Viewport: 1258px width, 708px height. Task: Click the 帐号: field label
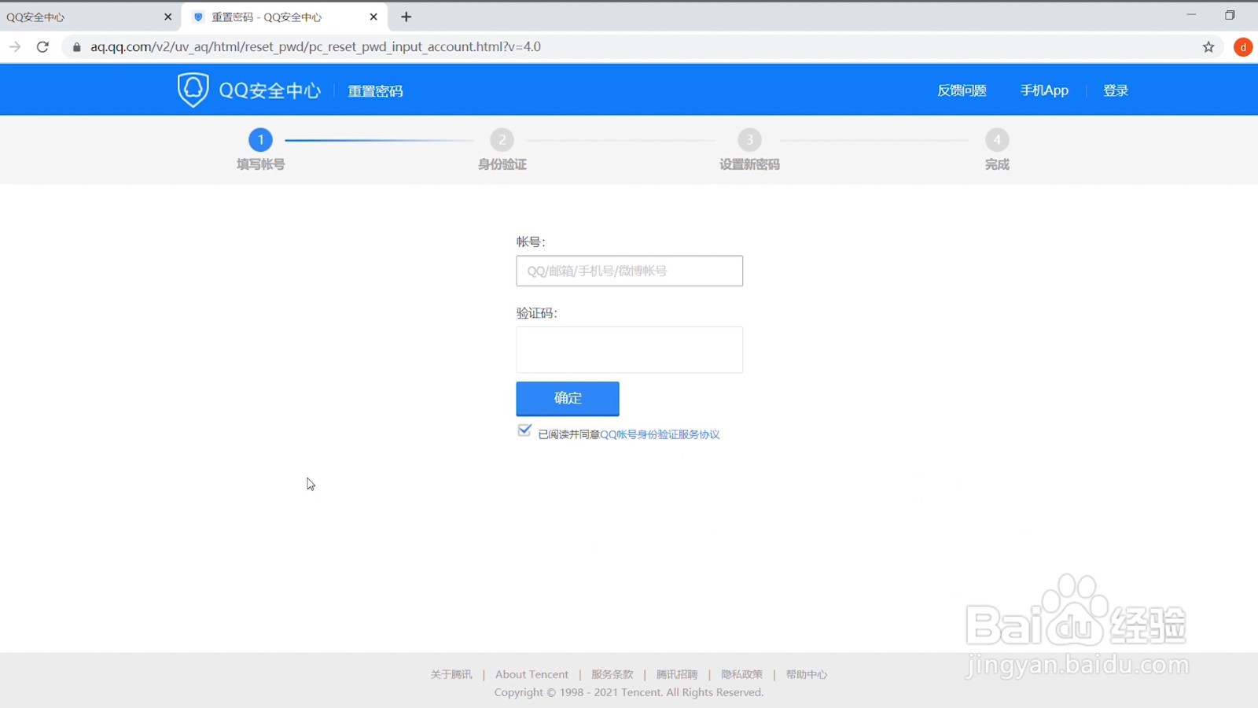tap(531, 242)
